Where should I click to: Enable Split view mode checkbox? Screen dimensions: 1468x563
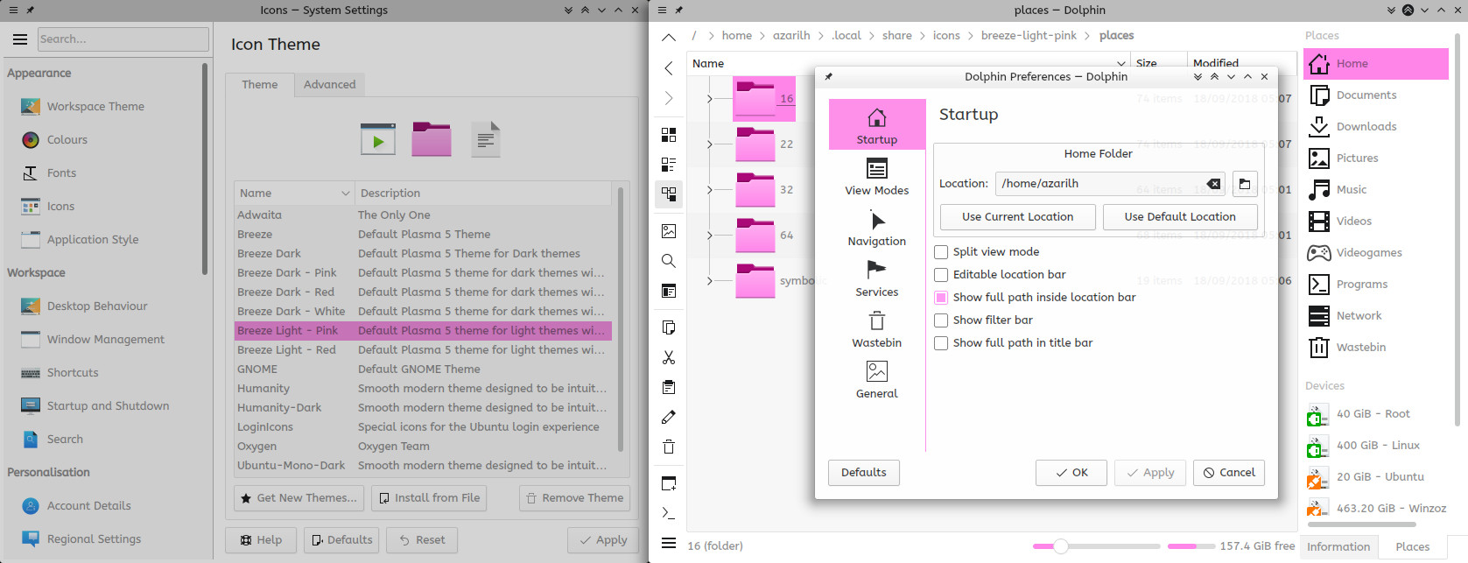(x=941, y=252)
